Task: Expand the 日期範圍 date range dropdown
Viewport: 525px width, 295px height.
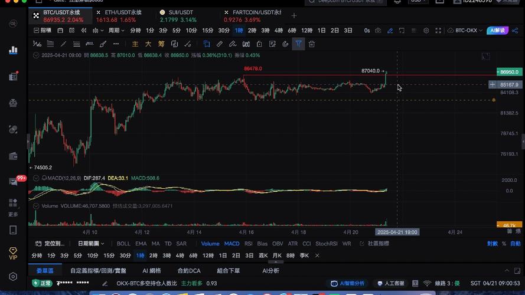Action: click(90, 244)
